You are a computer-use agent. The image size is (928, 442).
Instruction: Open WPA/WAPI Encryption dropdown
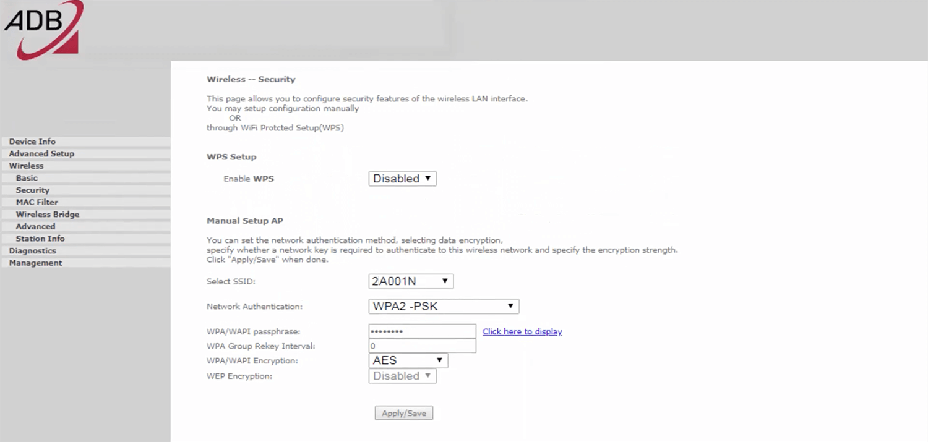pyautogui.click(x=408, y=360)
